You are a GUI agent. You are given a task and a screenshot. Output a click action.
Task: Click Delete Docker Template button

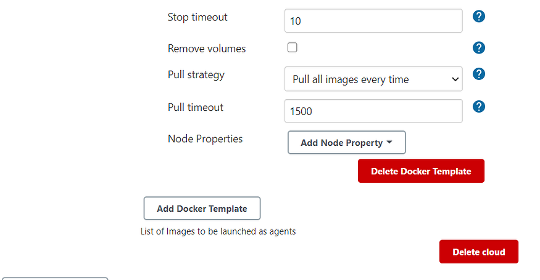[x=421, y=170]
